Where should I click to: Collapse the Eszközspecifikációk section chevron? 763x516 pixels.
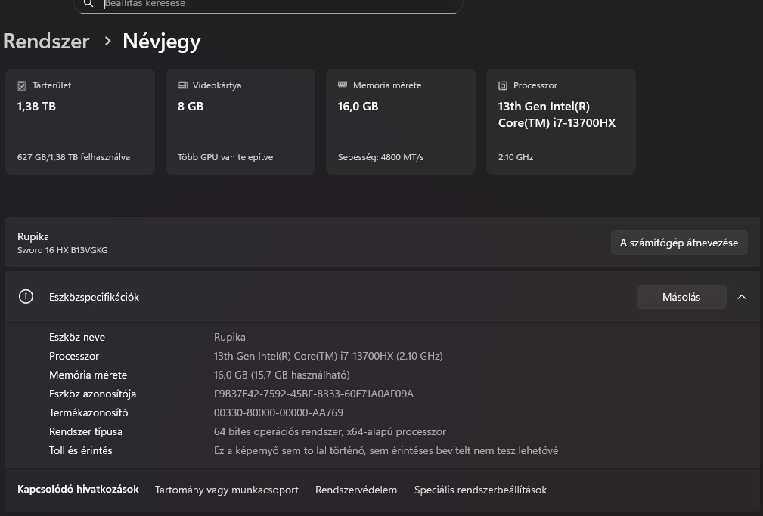coord(742,297)
